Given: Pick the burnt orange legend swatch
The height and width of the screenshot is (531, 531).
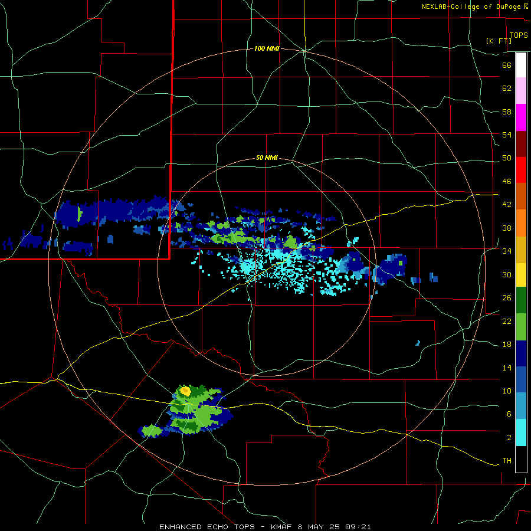Looking at the screenshot, I should coord(521,196).
